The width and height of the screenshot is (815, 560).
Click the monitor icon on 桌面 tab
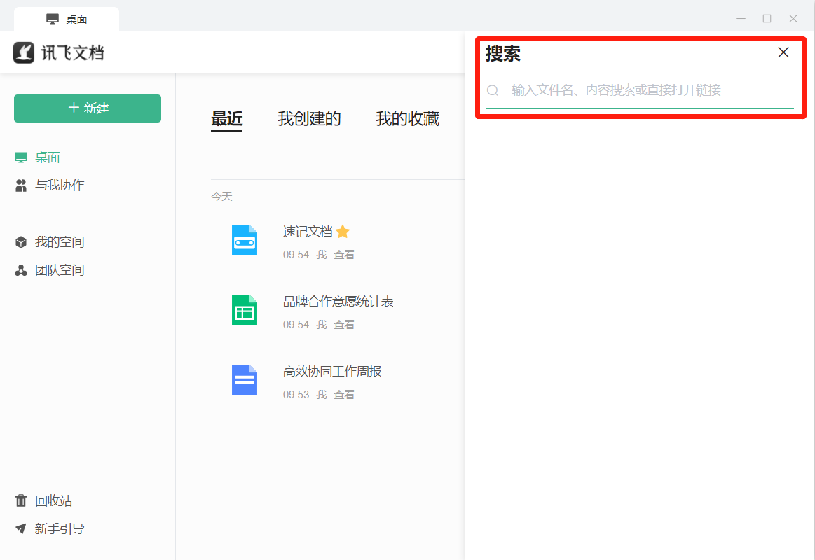[x=53, y=19]
